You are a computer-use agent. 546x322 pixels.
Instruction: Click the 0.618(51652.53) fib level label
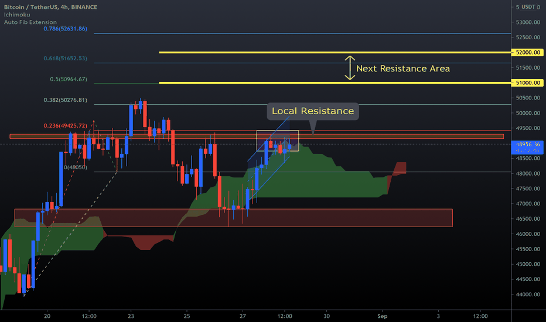66,58
